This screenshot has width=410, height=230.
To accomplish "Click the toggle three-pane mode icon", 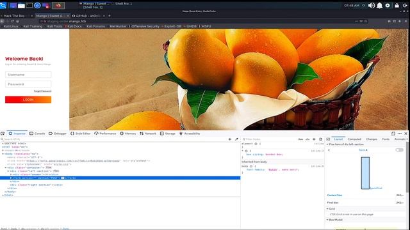I will coord(328,139).
